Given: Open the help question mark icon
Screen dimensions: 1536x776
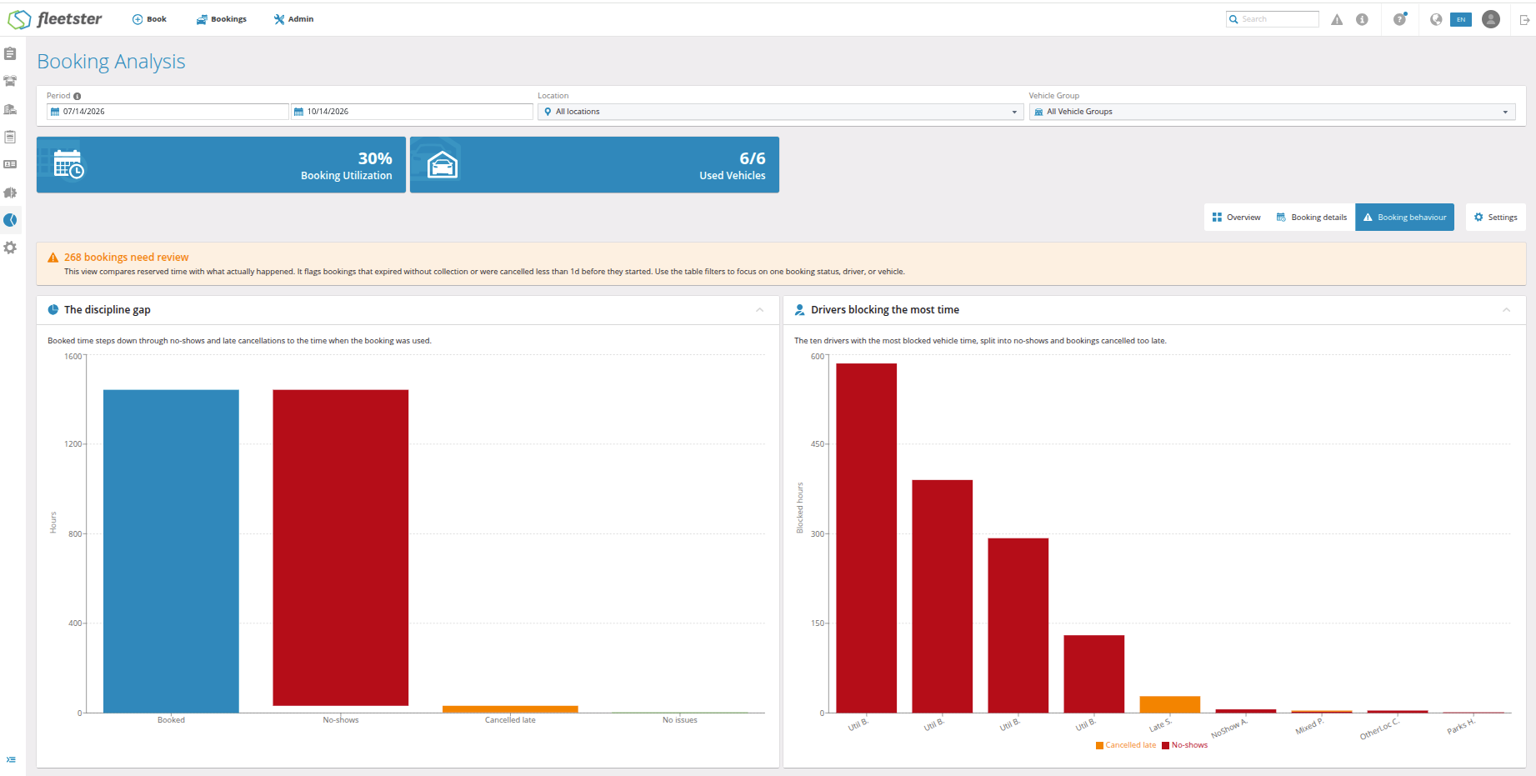Looking at the screenshot, I should (x=1400, y=18).
